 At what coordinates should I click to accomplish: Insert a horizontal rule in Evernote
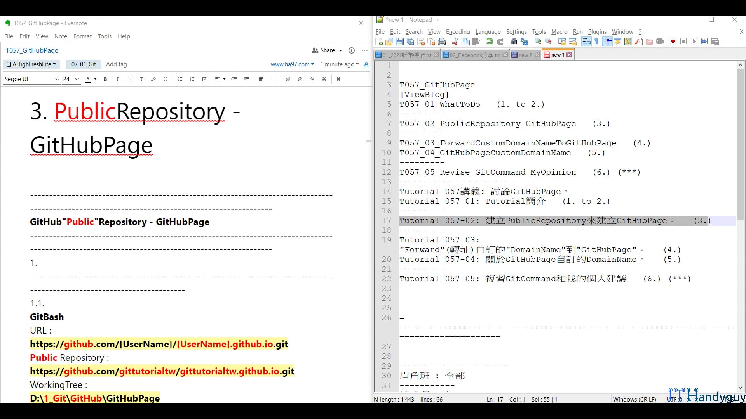[273, 79]
